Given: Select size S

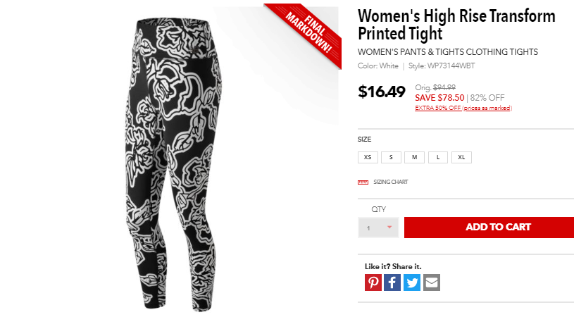Looking at the screenshot, I should pyautogui.click(x=391, y=157).
